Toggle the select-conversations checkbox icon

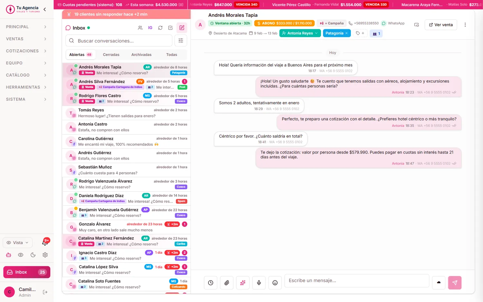point(170,28)
